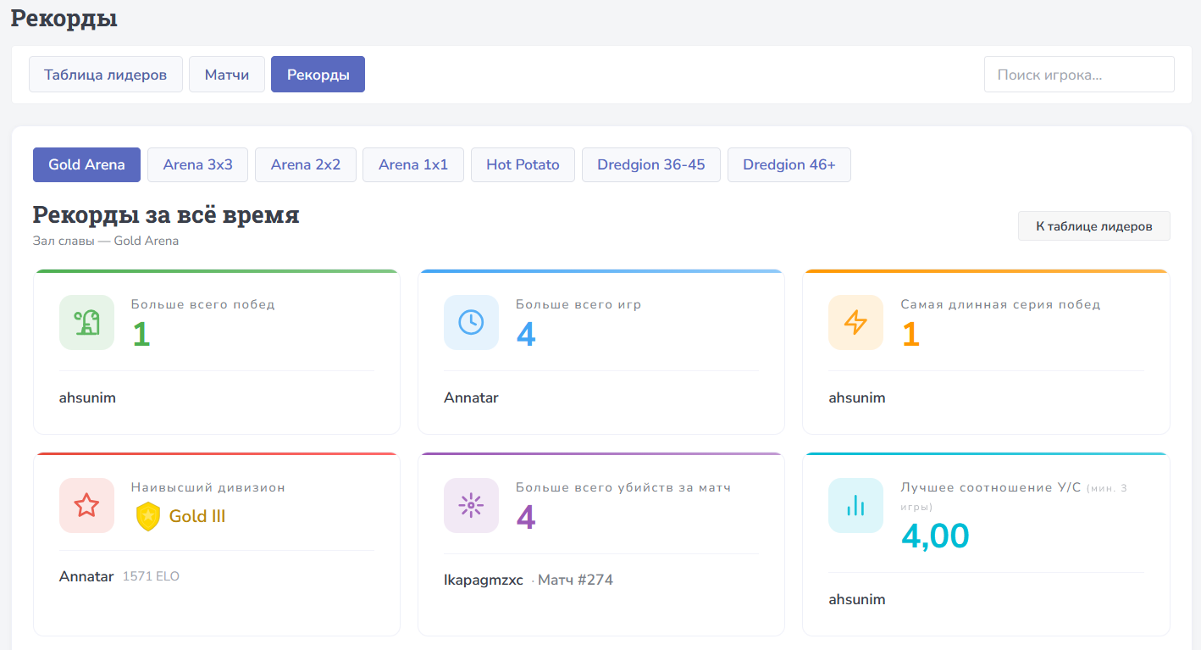Choose the Arena 1x1 mode
Screen dimensions: 1201x650
(413, 164)
